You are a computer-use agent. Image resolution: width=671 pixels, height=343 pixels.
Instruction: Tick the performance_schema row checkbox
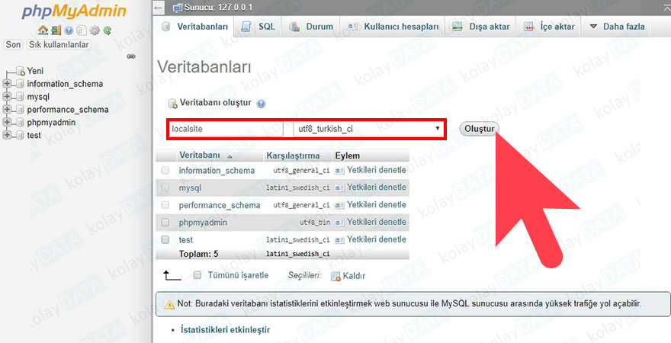(165, 205)
